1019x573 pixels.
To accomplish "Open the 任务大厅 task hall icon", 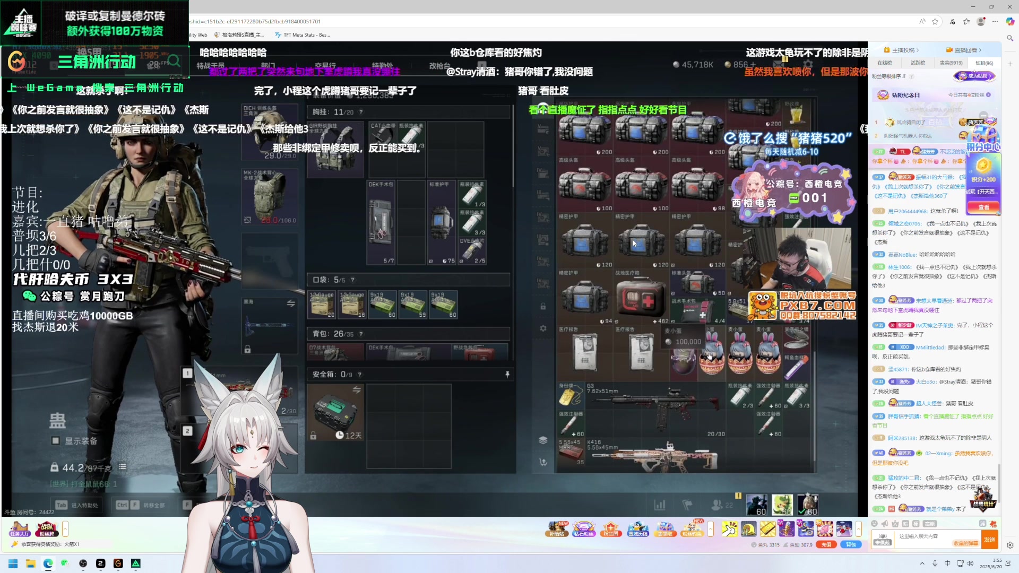I will (x=20, y=529).
